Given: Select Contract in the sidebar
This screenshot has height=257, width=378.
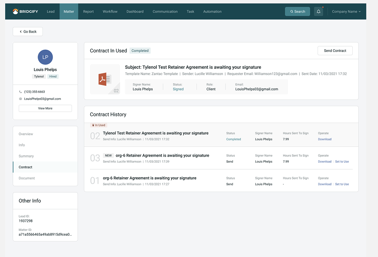Looking at the screenshot, I should (x=45, y=167).
